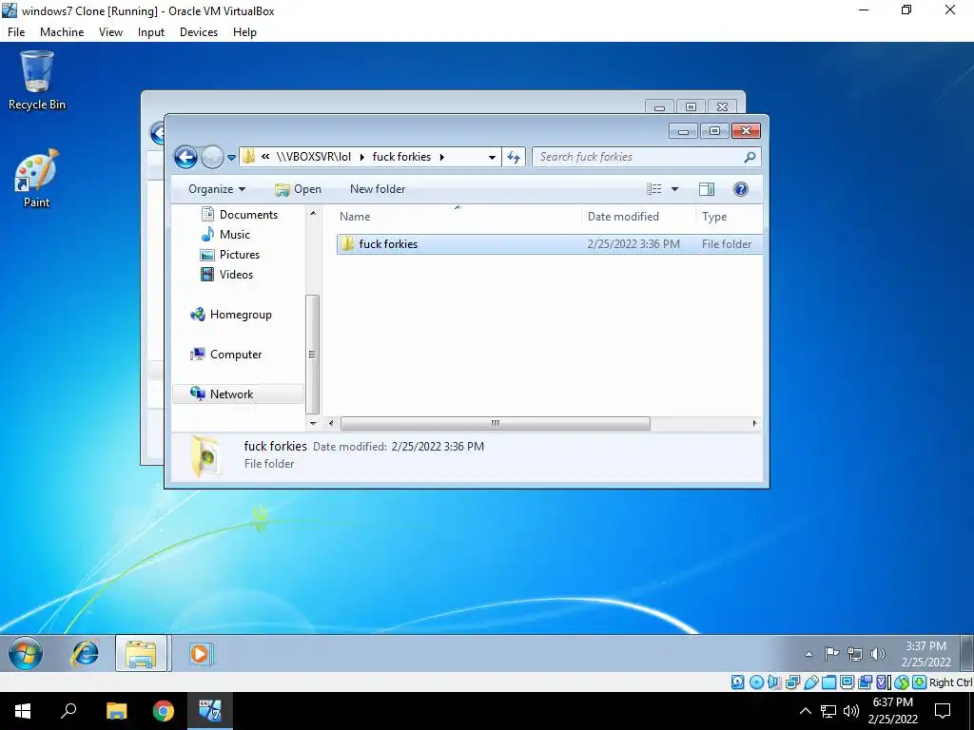Toggle the preview pane button
Viewport: 974px width, 730px height.
click(707, 189)
